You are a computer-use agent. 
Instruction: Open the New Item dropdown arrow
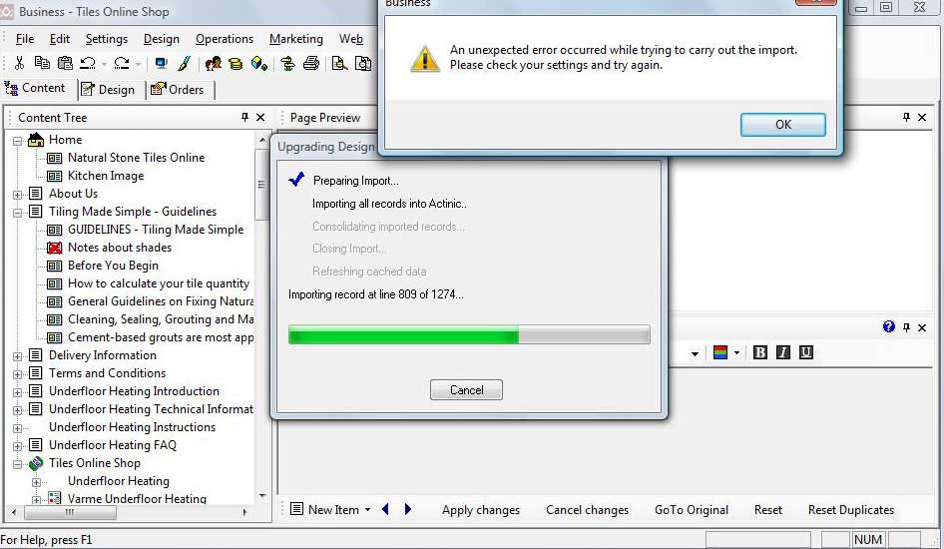tap(367, 510)
